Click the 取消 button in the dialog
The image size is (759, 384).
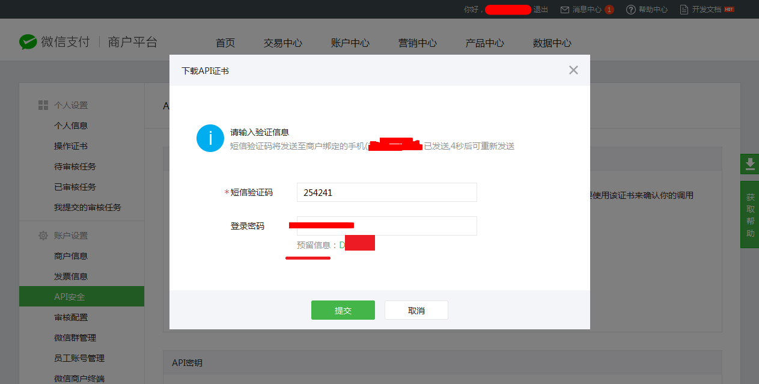click(416, 310)
